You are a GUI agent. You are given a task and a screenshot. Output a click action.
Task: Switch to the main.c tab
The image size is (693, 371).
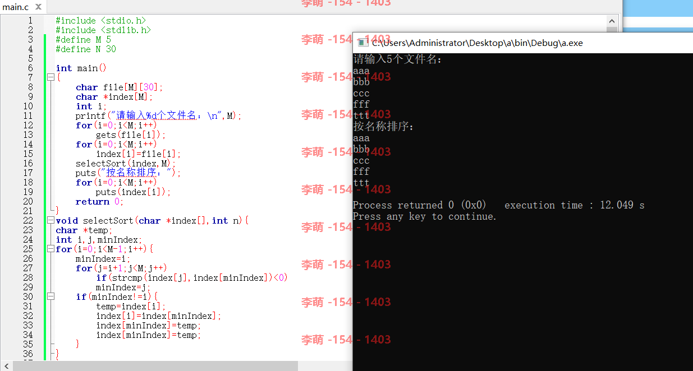tap(16, 7)
